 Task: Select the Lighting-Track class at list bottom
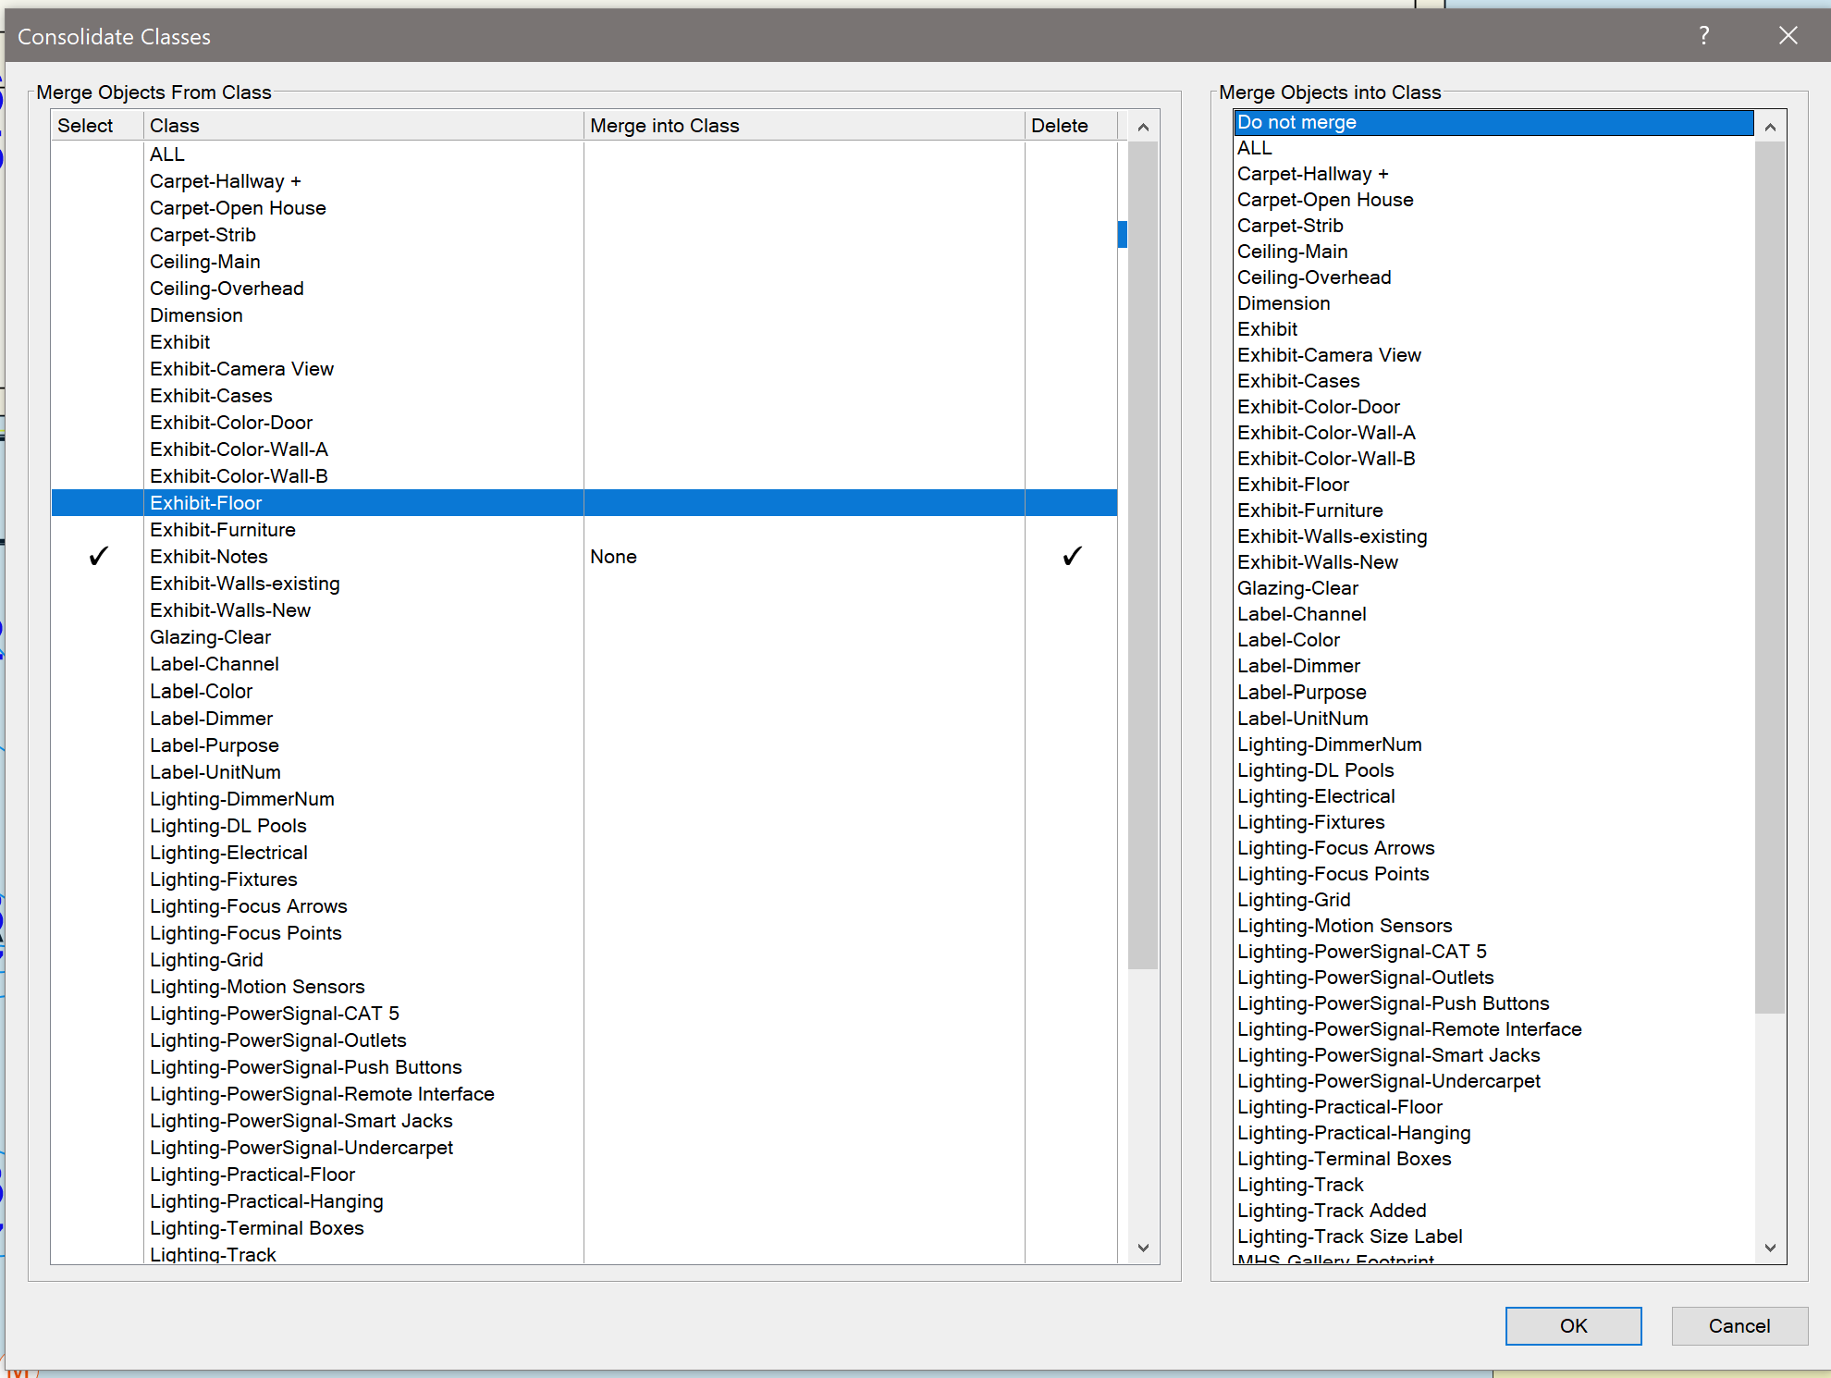coord(212,1254)
